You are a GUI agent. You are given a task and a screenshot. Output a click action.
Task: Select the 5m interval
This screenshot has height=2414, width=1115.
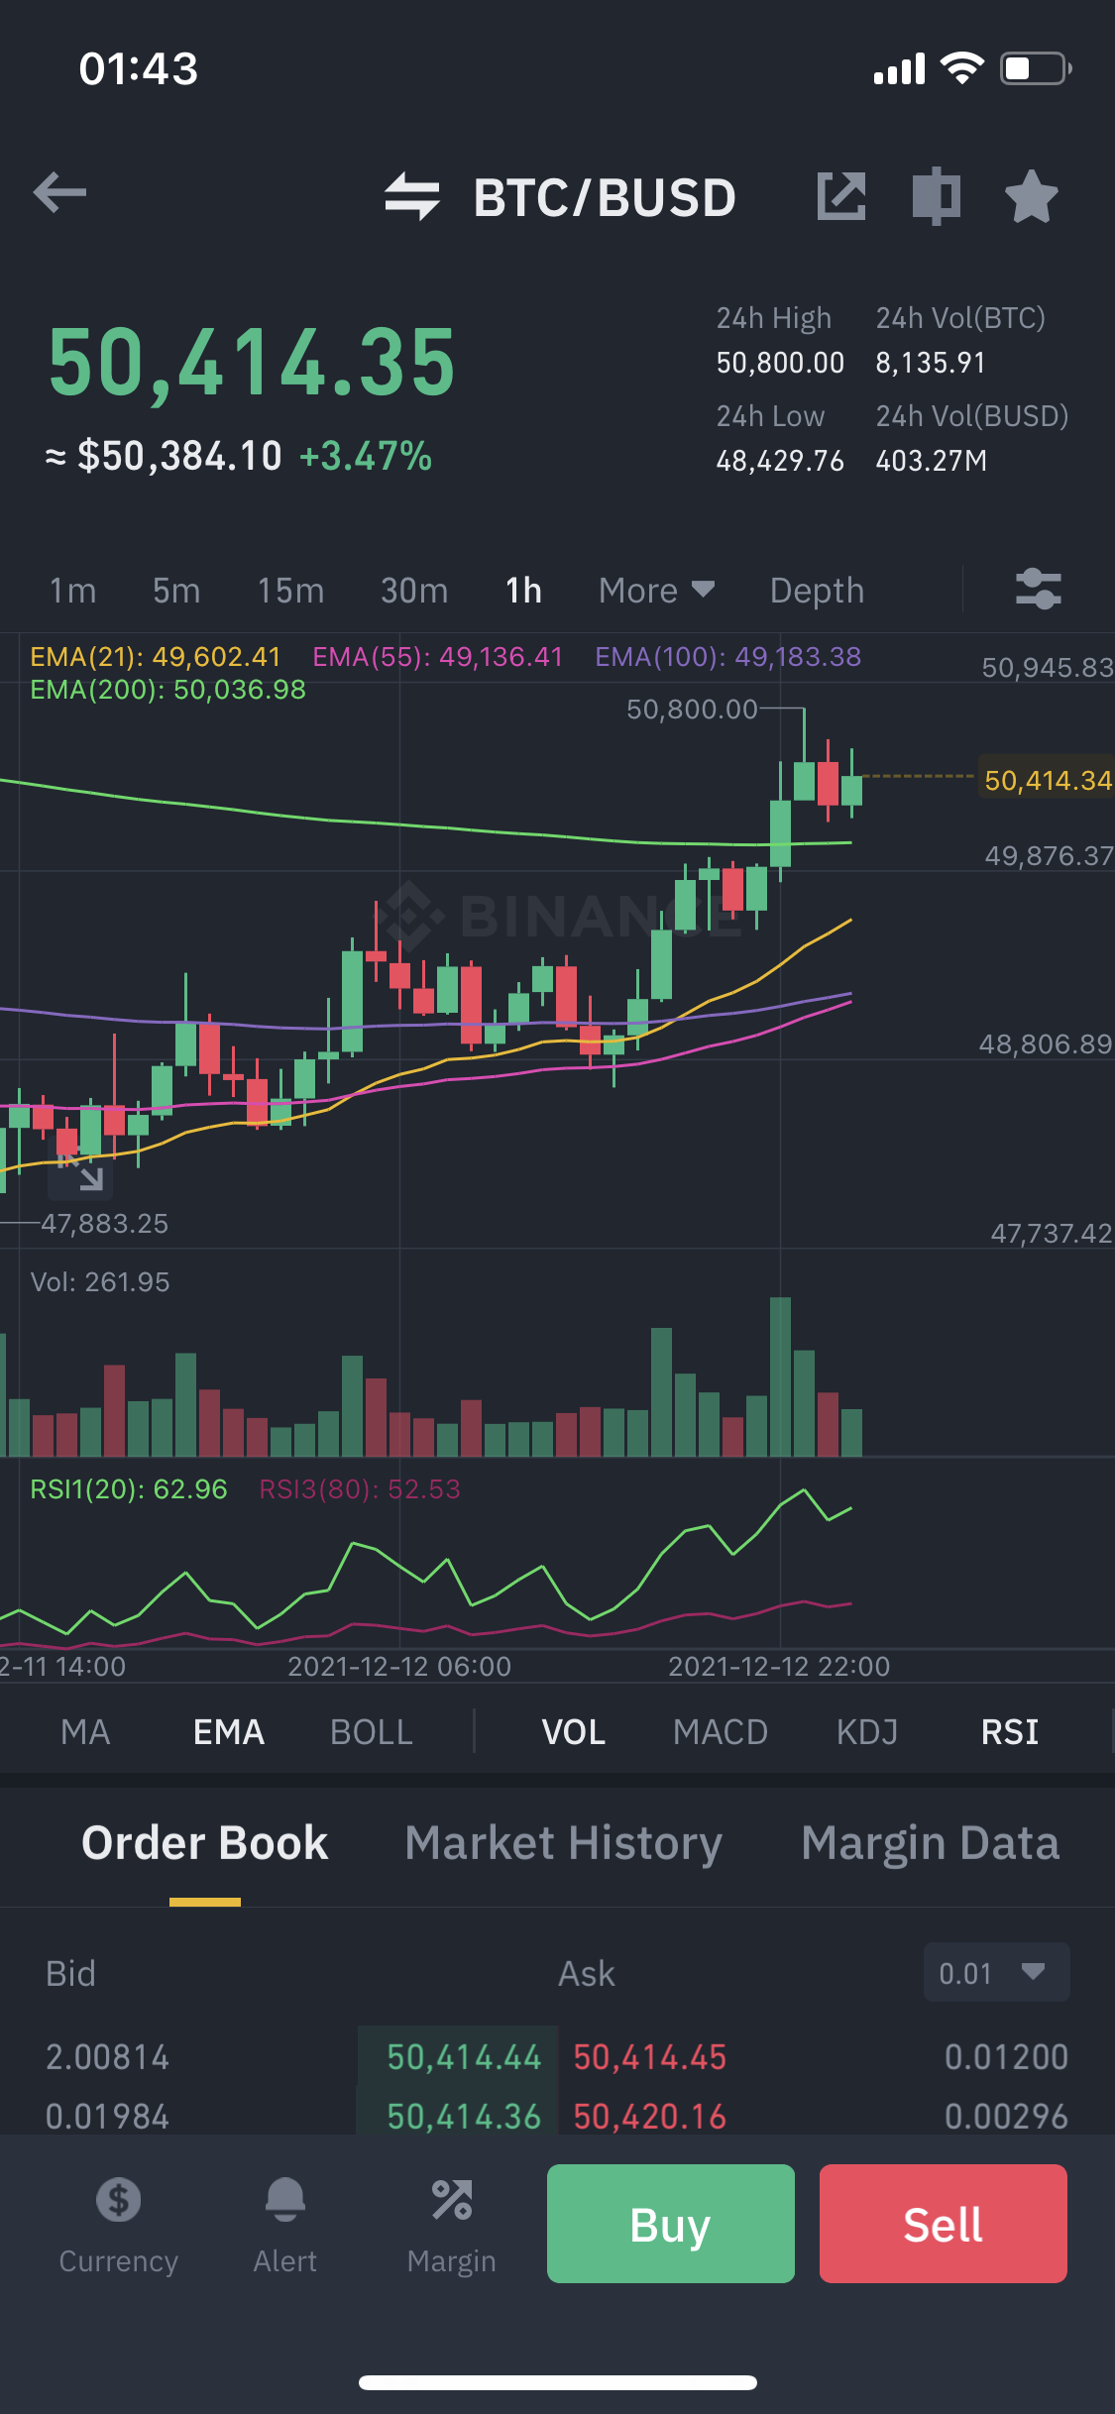coord(176,591)
